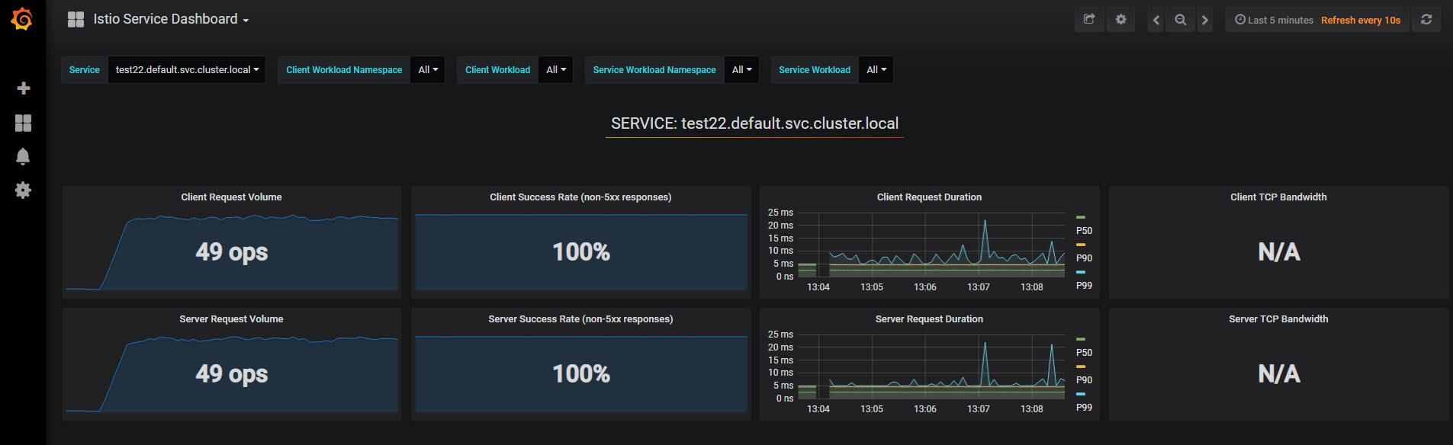1453x445 pixels.
Task: Click N/A value in Server TCP Bandwidth
Action: (1279, 373)
